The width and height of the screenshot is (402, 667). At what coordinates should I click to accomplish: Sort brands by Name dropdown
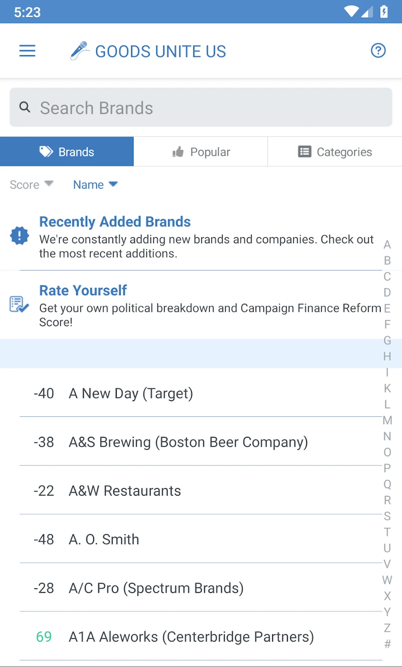point(95,184)
